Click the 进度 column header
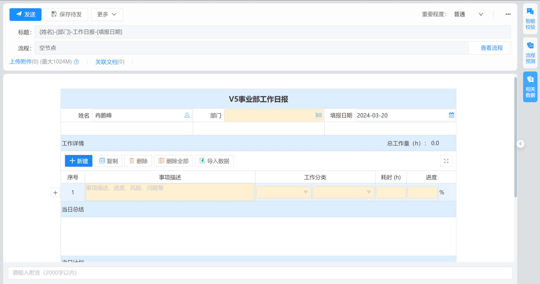The width and height of the screenshot is (540, 284). 431,178
